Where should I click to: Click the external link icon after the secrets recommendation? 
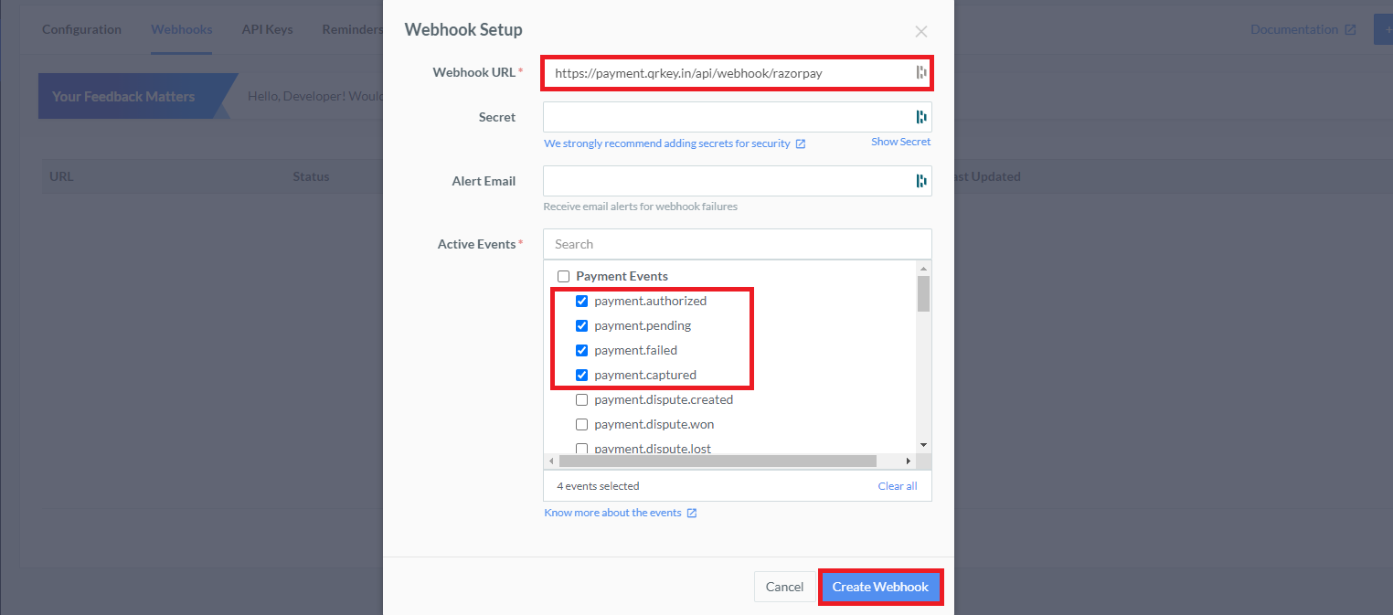click(801, 143)
